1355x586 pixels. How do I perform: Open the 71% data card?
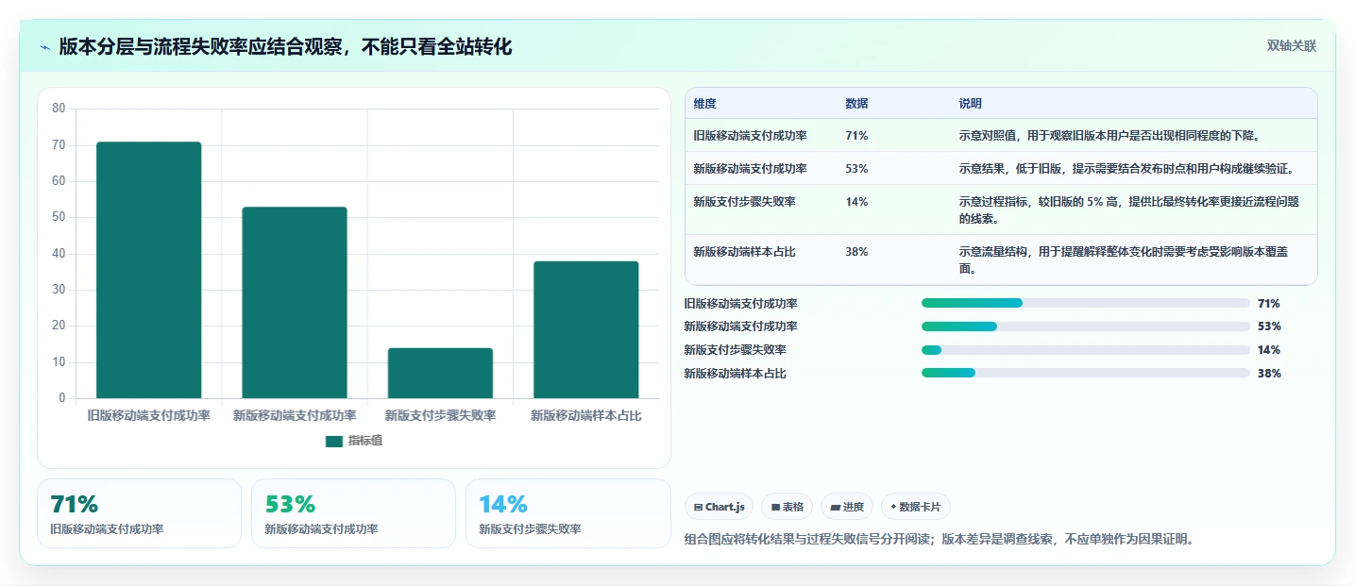[x=140, y=513]
